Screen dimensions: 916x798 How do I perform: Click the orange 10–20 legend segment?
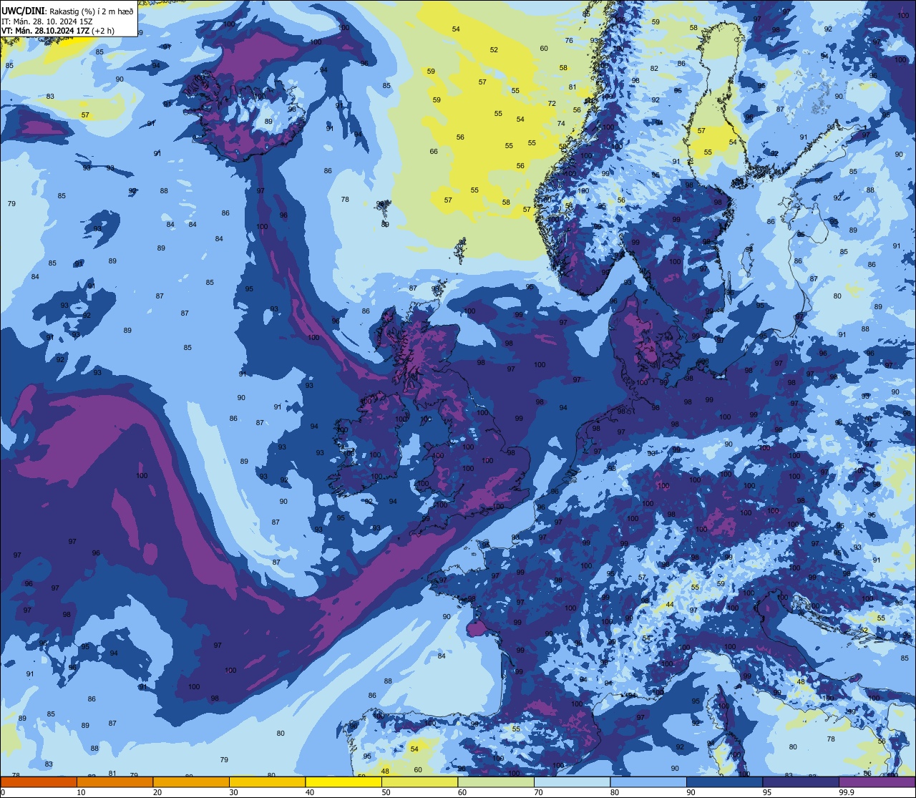114,782
